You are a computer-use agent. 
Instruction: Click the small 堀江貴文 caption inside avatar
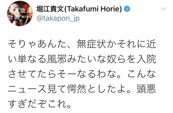click(x=27, y=17)
